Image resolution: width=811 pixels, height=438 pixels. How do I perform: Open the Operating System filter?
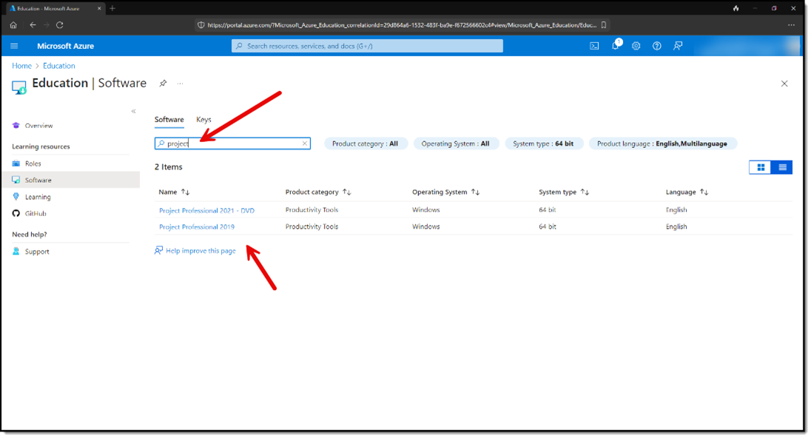[455, 144]
